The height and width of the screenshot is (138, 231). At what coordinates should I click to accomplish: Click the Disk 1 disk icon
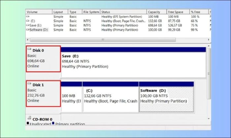tap(29, 83)
